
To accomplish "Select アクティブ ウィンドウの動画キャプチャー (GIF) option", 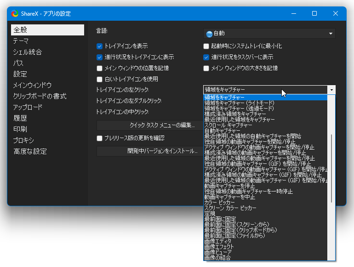I will (265, 169).
